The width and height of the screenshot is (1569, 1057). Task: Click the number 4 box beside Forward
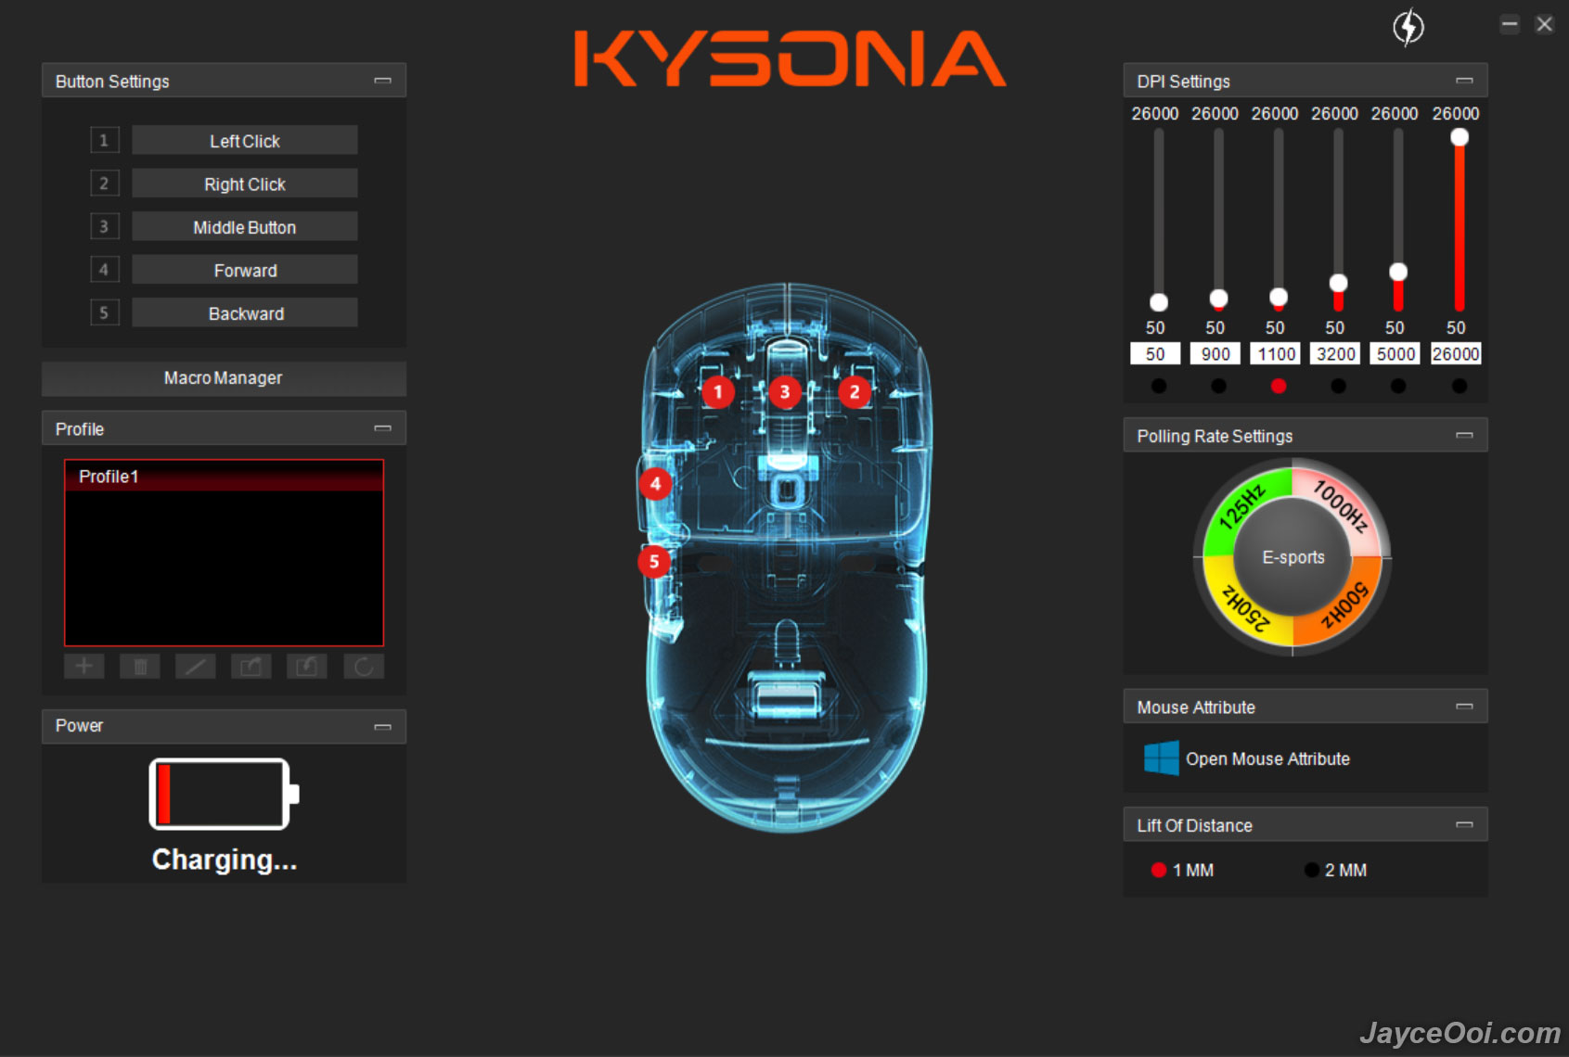pos(104,270)
